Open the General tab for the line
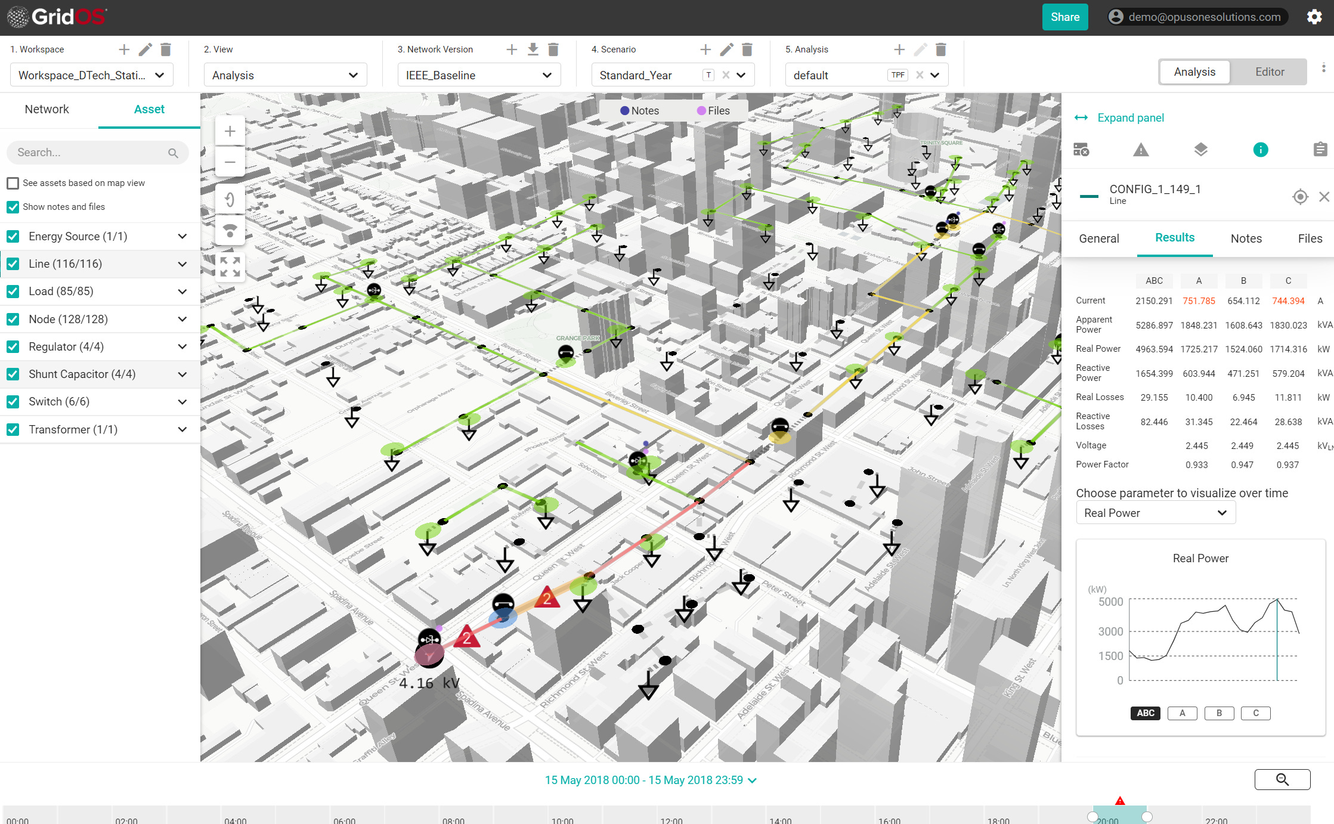Screen dimensions: 1334x824 point(1098,238)
